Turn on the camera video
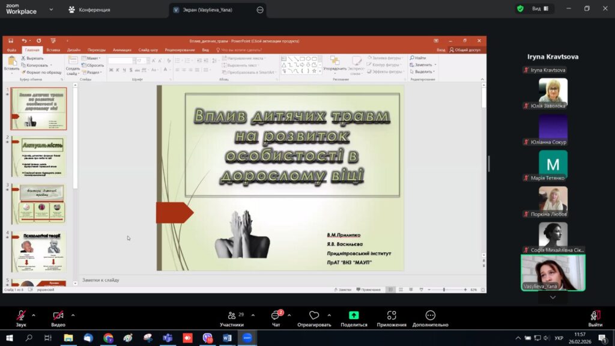Viewport: 615px width, 346px height. click(58, 315)
